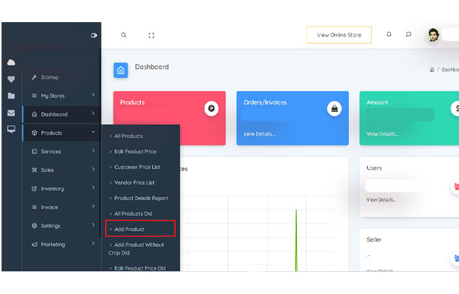Select Customer Price List submenu entry
Image resolution: width=459 pixels, height=294 pixels.
tap(137, 167)
